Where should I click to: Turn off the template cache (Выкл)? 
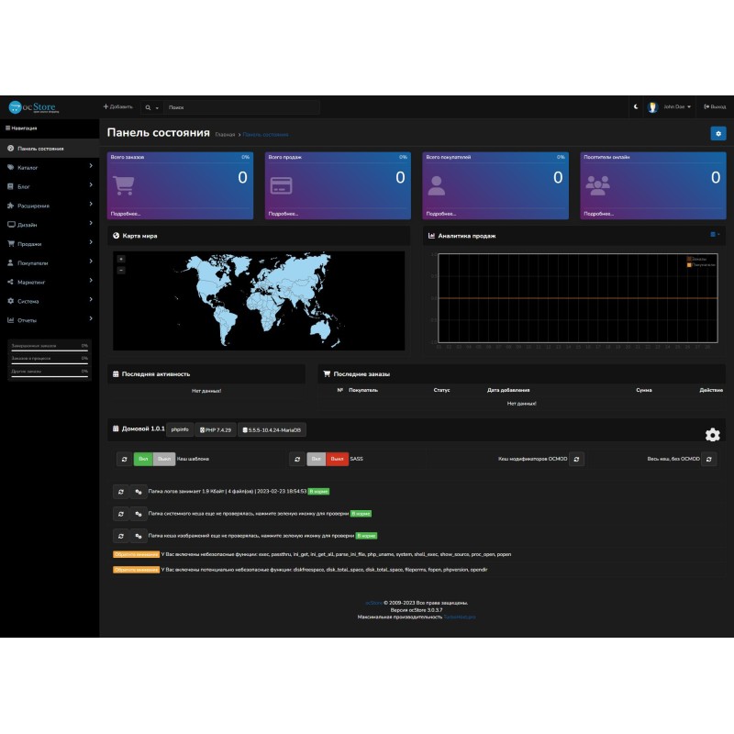164,459
